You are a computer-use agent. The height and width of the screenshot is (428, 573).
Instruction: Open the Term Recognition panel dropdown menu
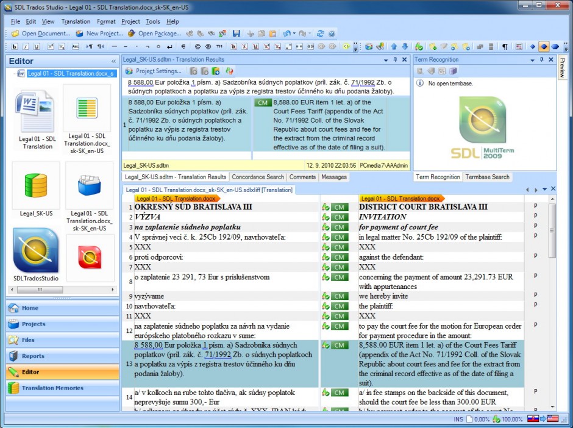click(533, 59)
